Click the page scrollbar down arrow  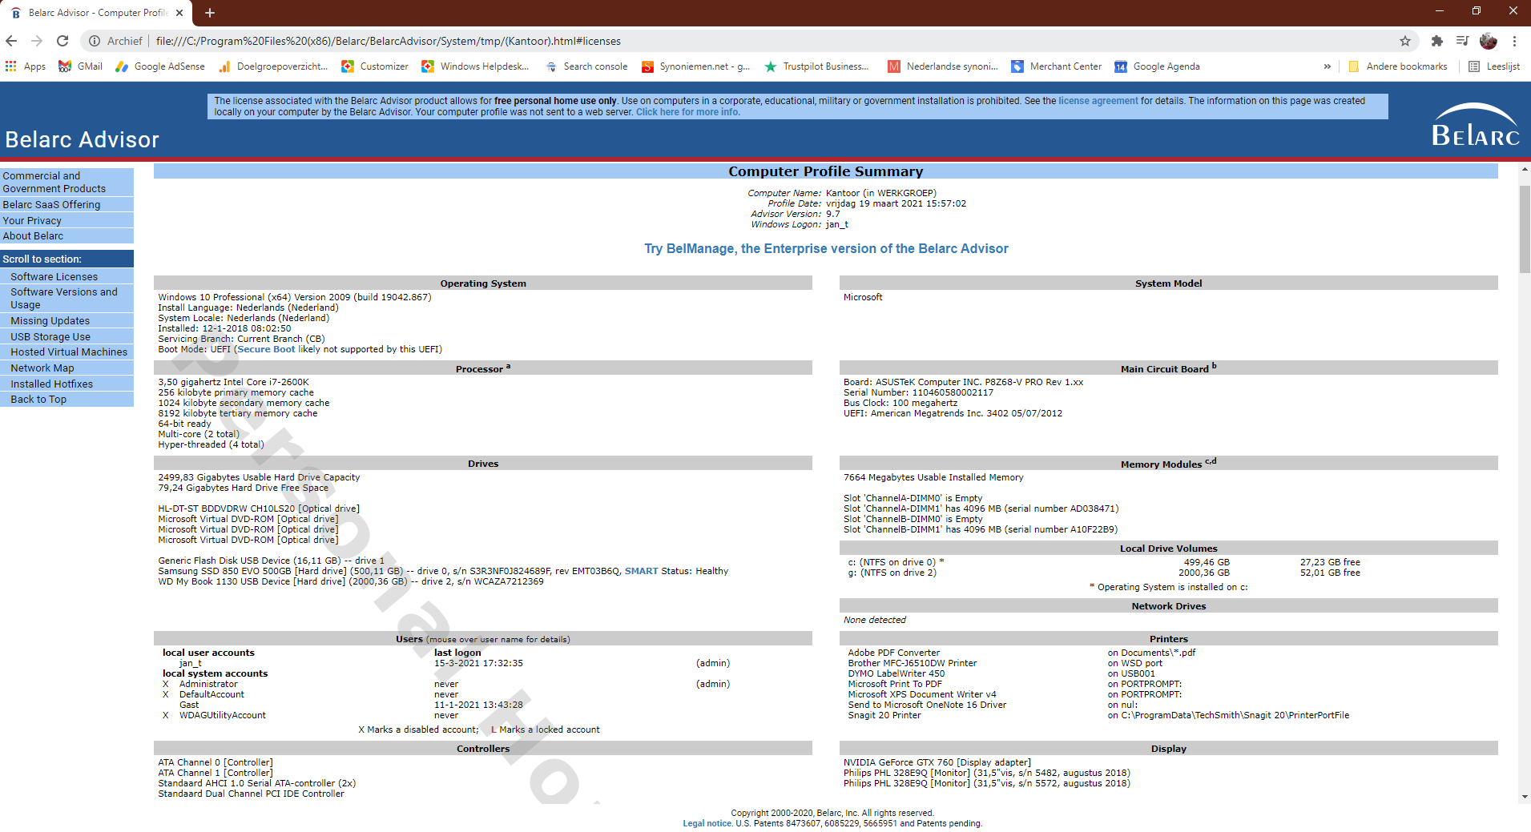click(x=1524, y=797)
